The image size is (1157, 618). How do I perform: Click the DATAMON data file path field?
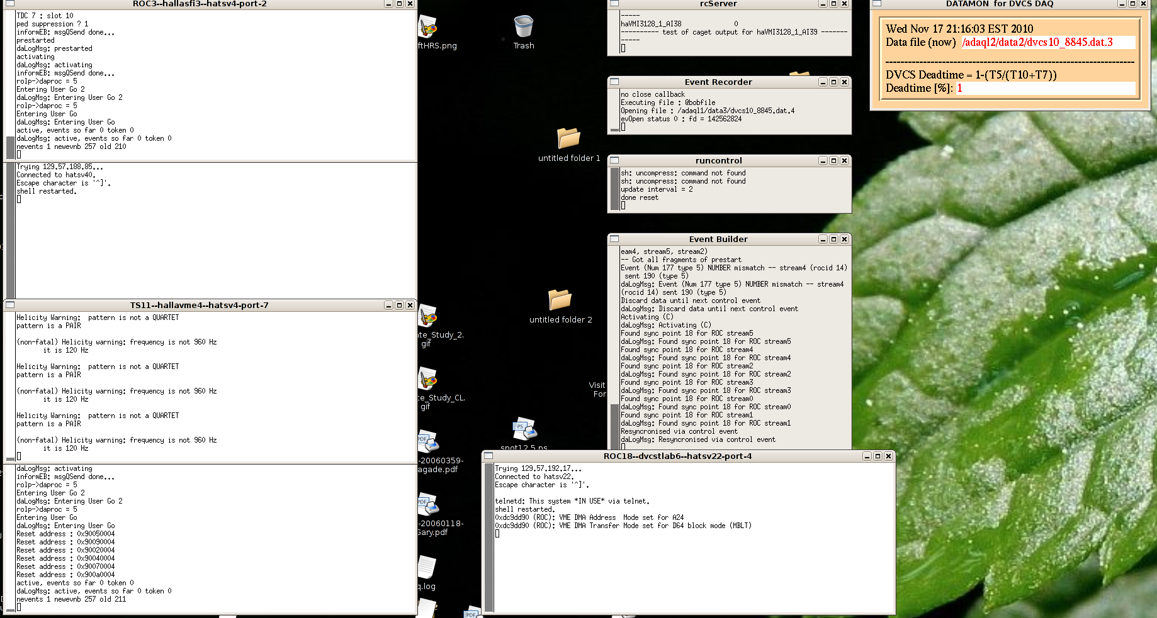click(1047, 42)
